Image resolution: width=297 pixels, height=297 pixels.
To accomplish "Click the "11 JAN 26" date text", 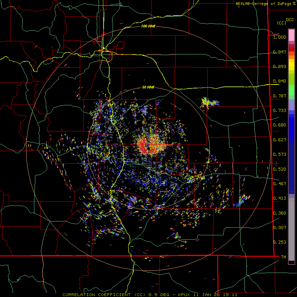I will coord(207,295).
